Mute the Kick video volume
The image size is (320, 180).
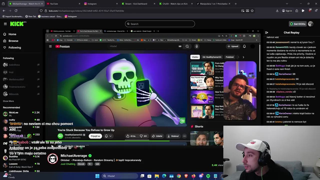59,146
